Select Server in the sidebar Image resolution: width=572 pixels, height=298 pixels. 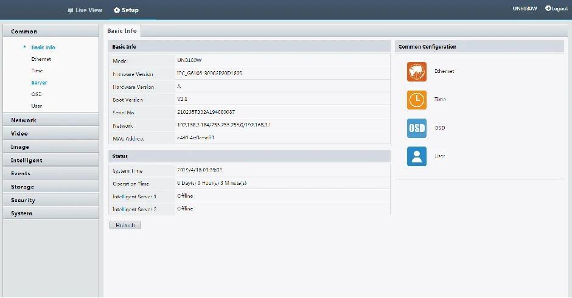coord(39,83)
